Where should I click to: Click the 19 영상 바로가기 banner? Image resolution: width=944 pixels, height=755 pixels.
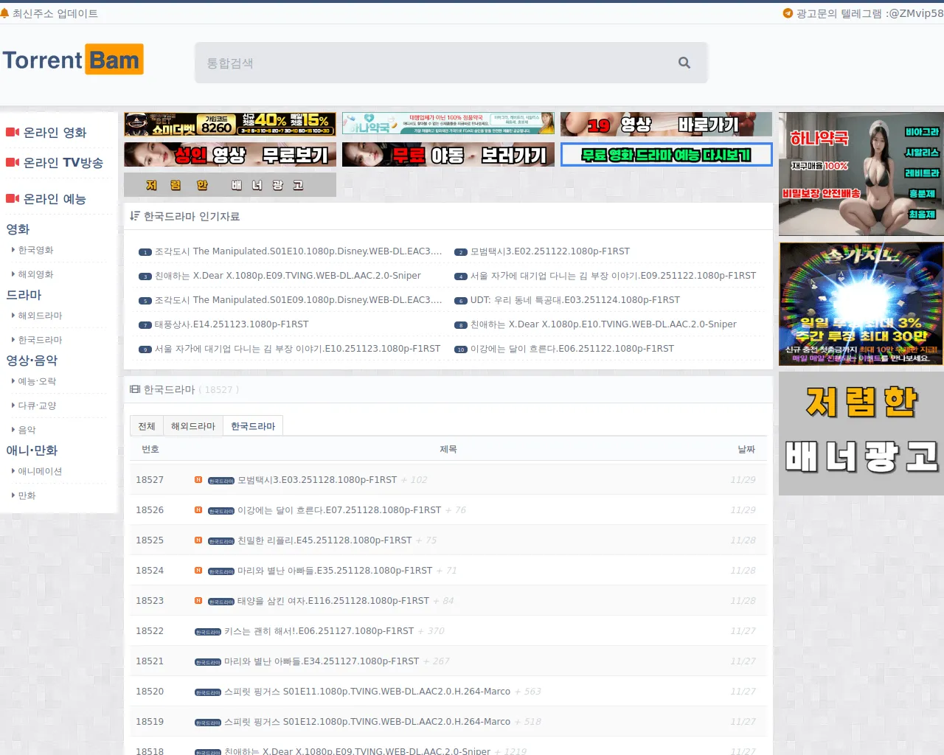[x=667, y=124]
